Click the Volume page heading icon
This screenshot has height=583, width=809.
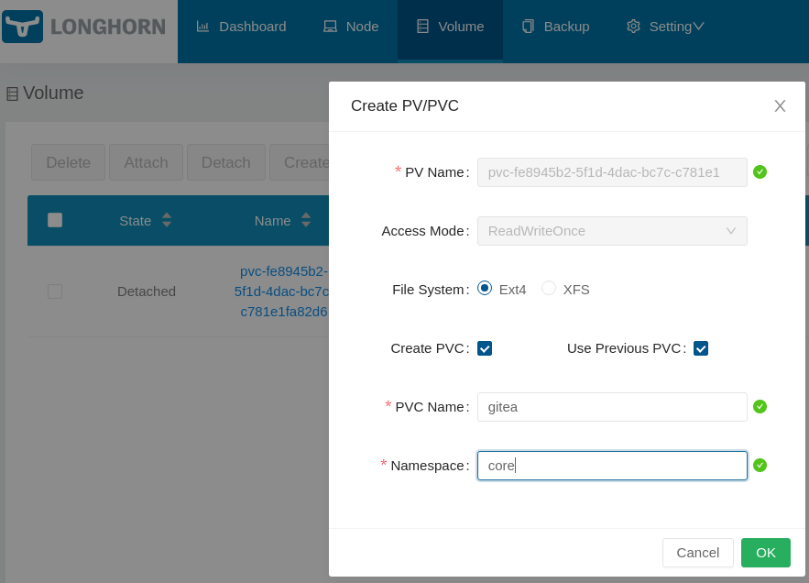coord(13,94)
